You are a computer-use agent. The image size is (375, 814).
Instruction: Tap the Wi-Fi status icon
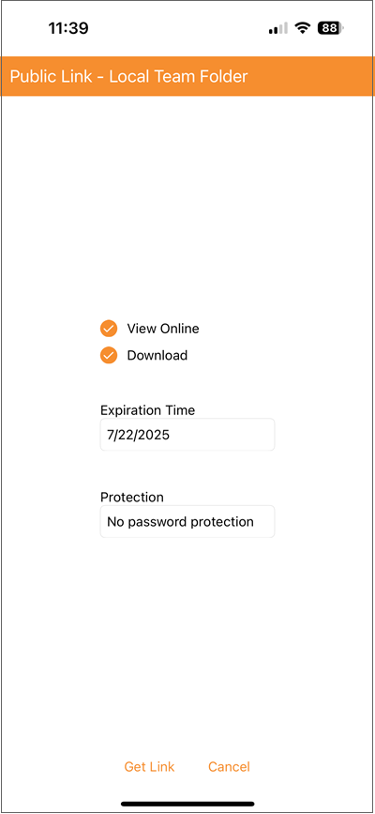point(302,28)
